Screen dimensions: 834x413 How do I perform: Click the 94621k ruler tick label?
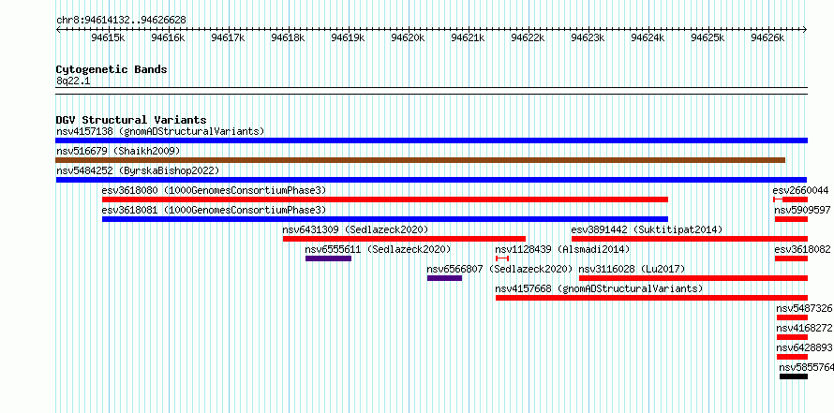coord(468,37)
